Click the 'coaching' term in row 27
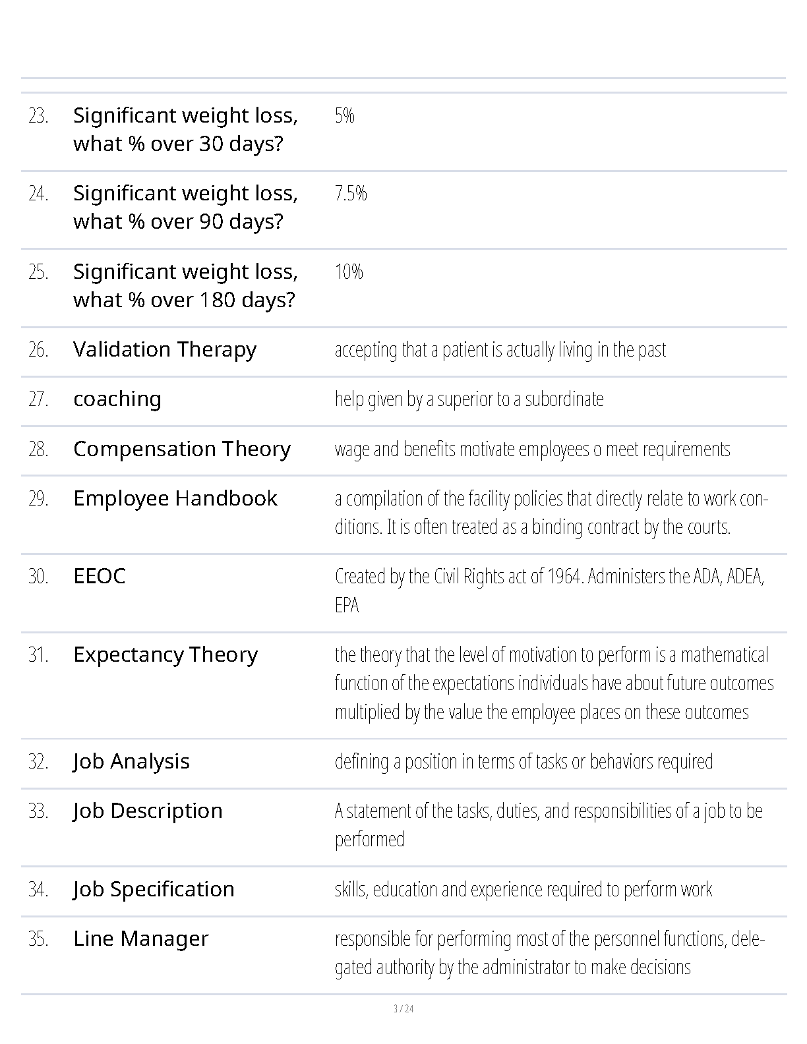The image size is (807, 1044). click(x=117, y=399)
